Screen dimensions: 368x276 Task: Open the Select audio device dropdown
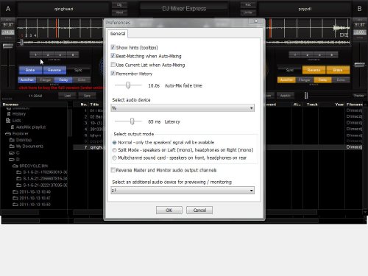[183, 108]
